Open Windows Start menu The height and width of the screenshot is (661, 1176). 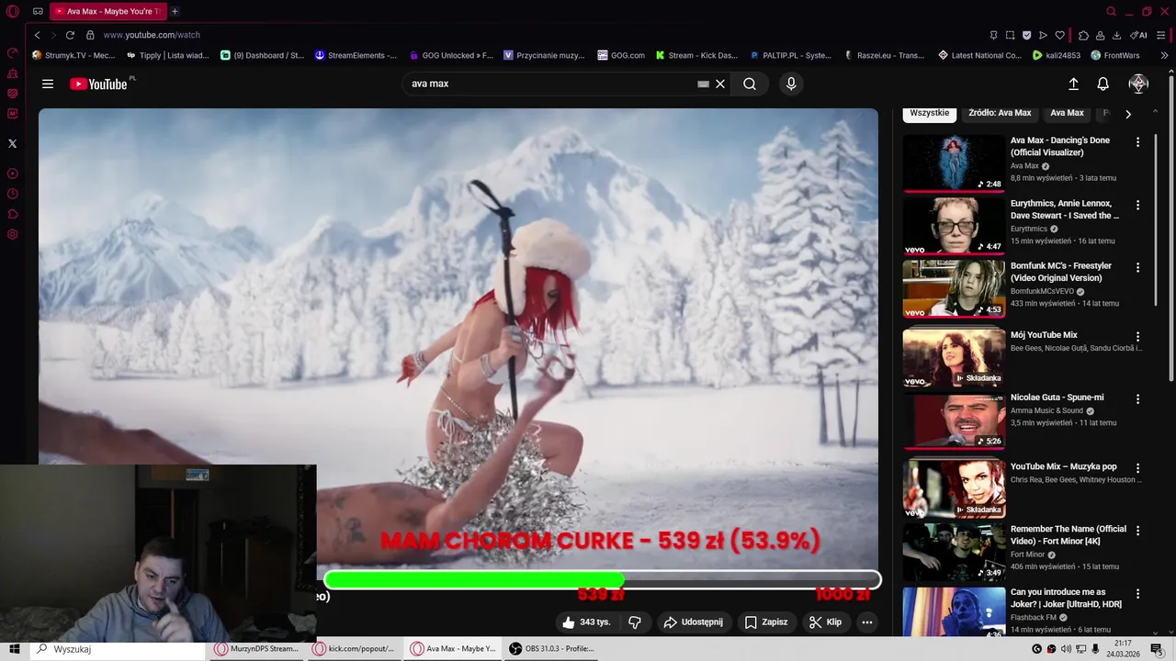tap(15, 649)
